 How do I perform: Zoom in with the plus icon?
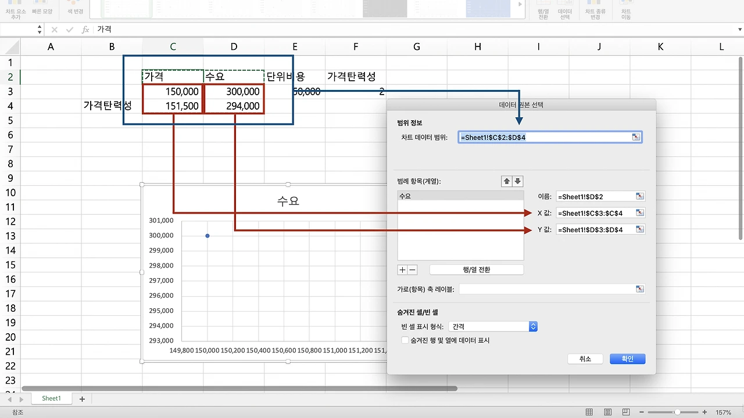[704, 412]
